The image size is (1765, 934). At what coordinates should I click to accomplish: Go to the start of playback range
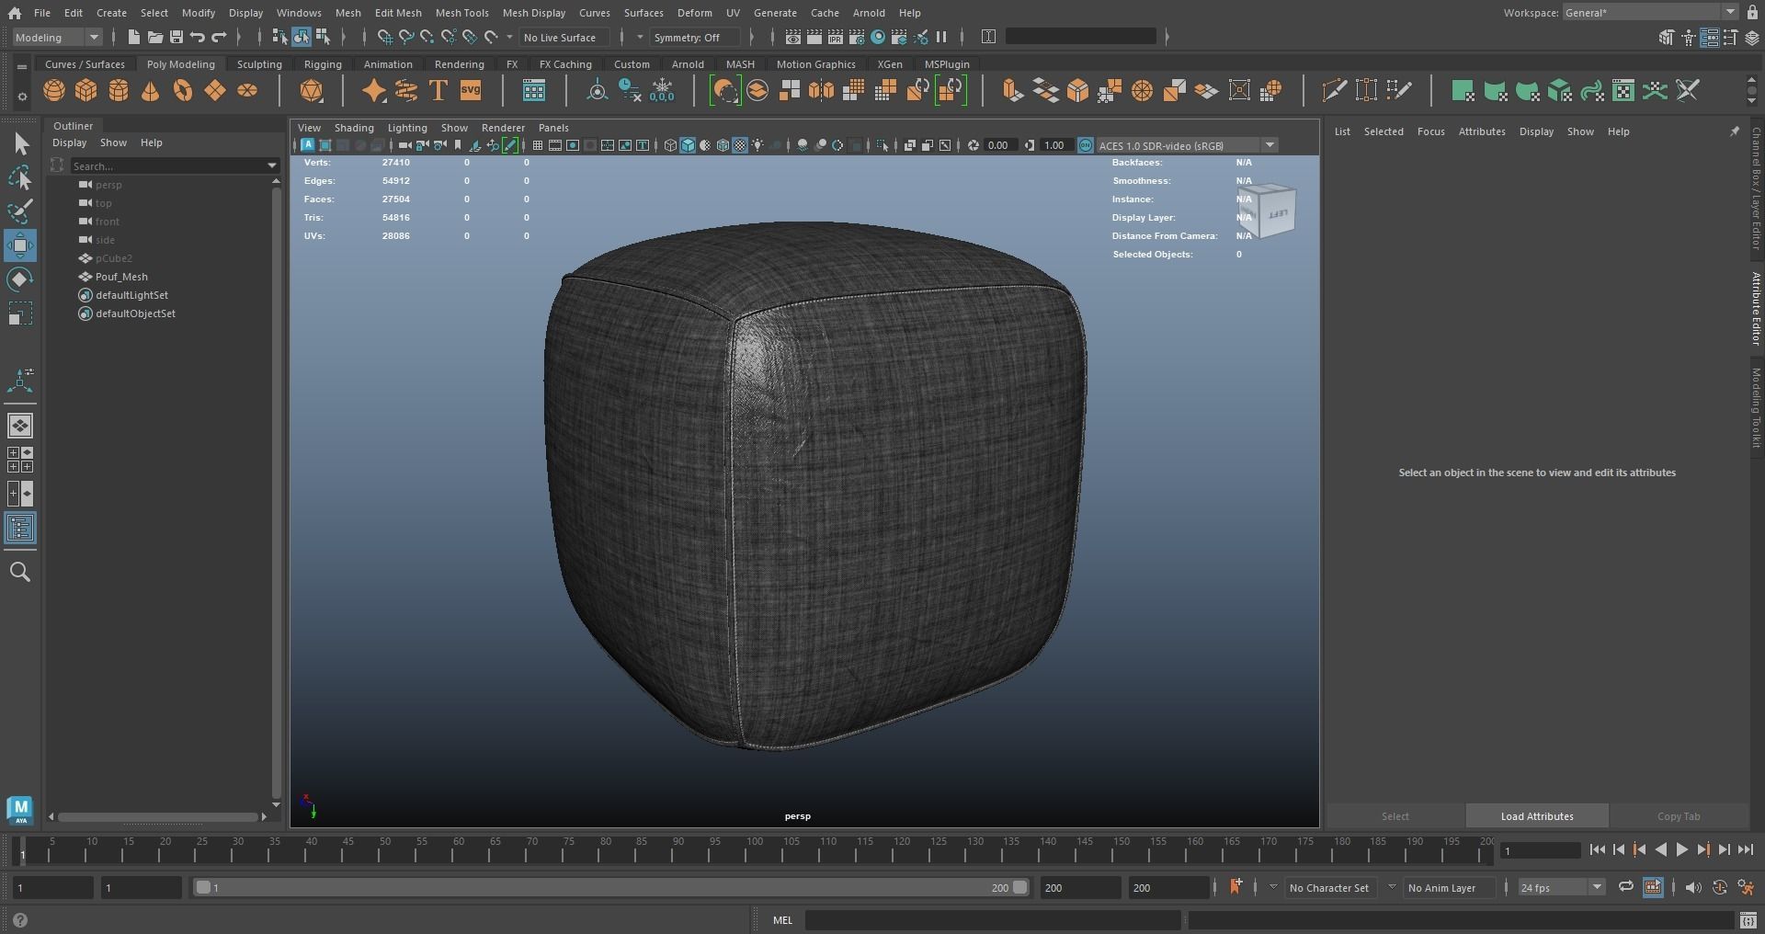(1598, 850)
